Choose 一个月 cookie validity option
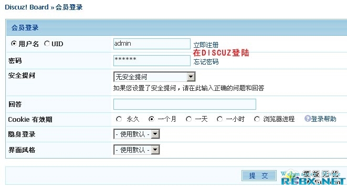 coord(151,119)
